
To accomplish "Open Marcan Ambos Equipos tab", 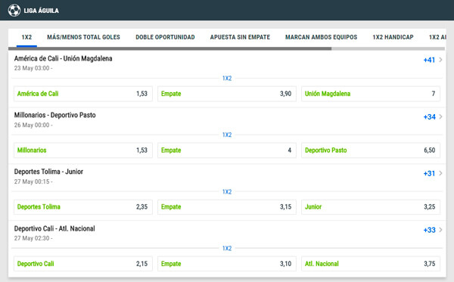I will pos(321,37).
